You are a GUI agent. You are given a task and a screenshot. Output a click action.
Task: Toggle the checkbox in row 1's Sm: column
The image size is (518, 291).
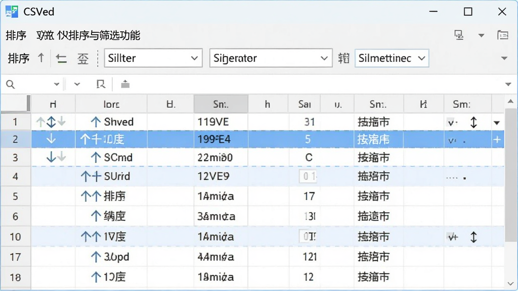tap(451, 123)
